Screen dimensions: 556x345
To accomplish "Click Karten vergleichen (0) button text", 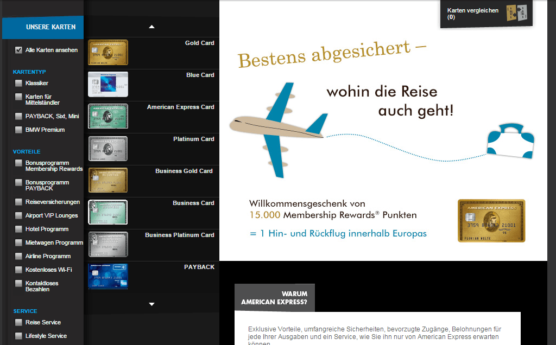I will click(x=473, y=14).
